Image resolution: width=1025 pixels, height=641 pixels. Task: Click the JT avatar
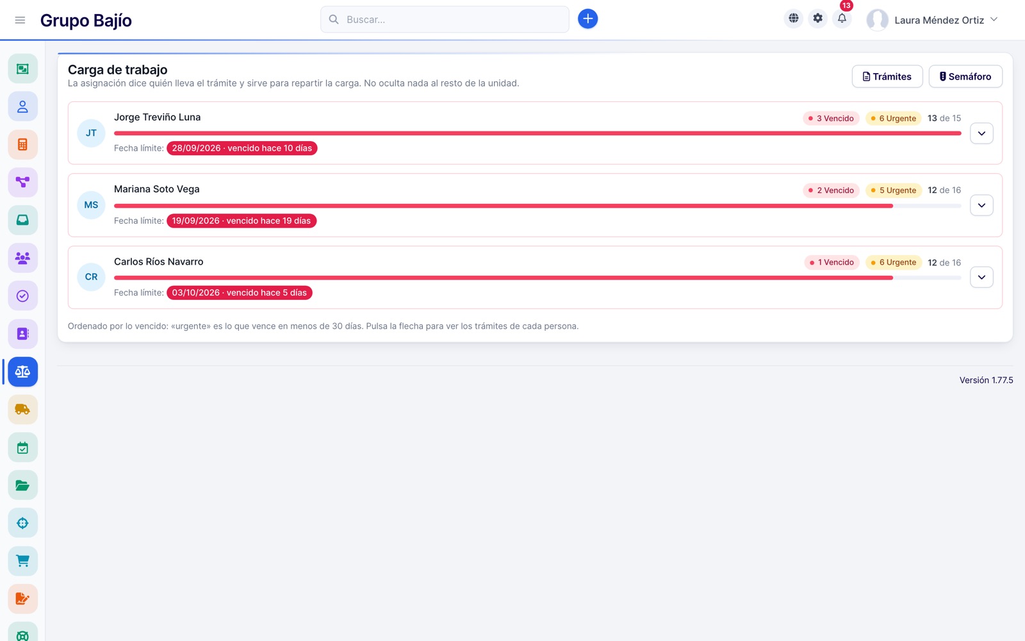pos(91,133)
